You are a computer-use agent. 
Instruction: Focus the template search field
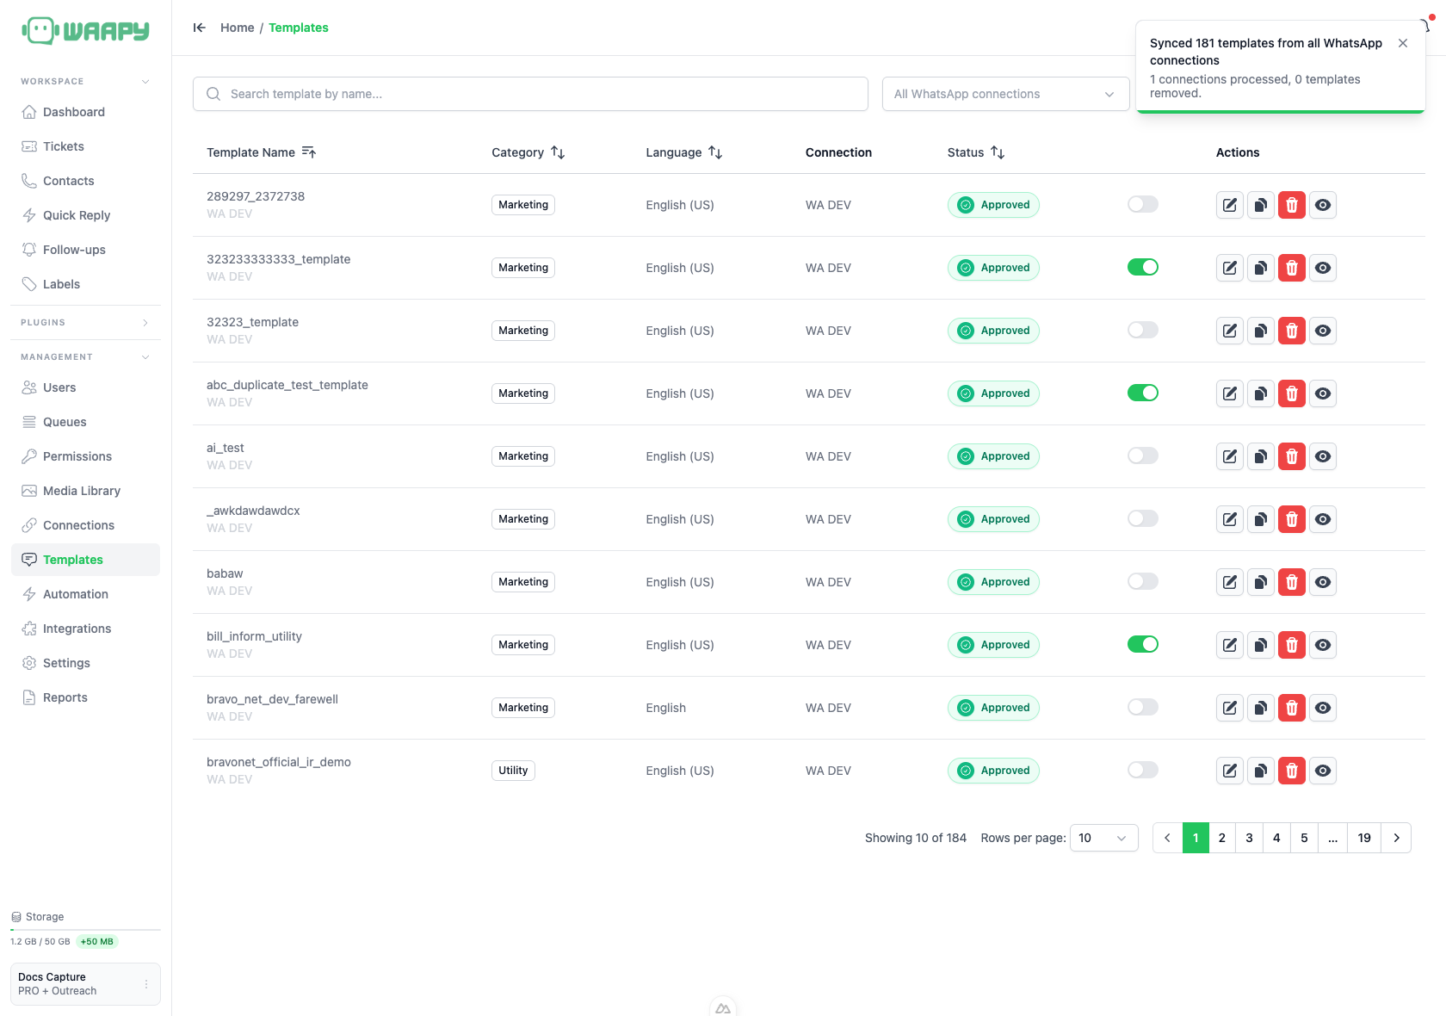point(530,94)
